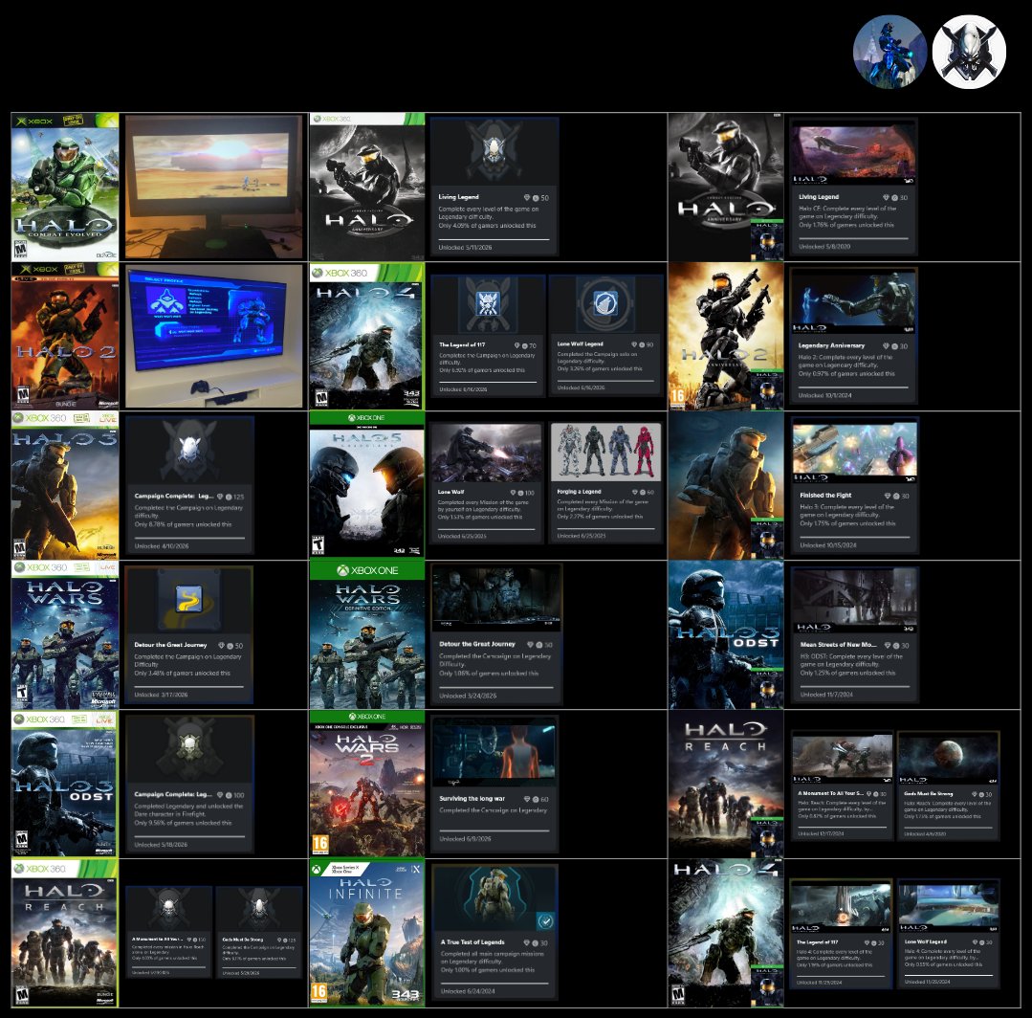Open the Halo 2 Anniversary cover with the fiery background

click(726, 337)
